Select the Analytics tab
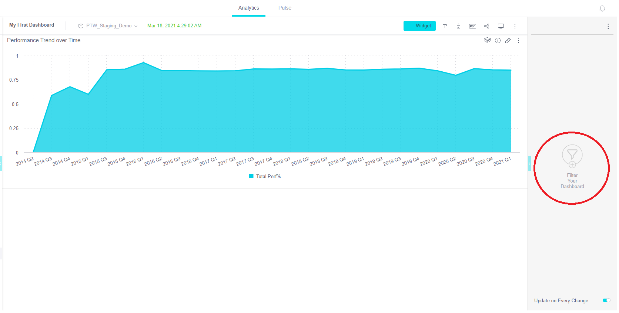 [248, 8]
